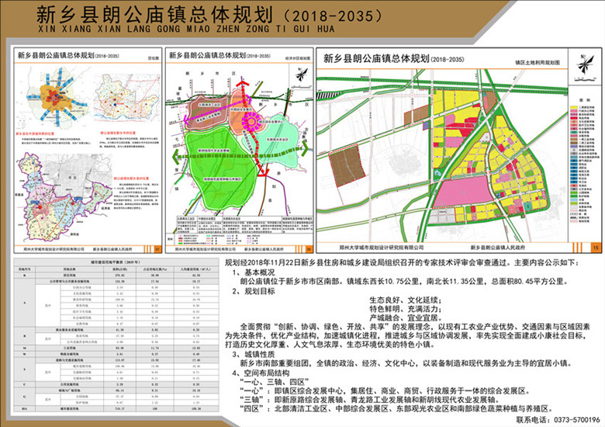Click the line “三轴”：即新原路综合发展轴
605x427 pixels.
(x=369, y=400)
